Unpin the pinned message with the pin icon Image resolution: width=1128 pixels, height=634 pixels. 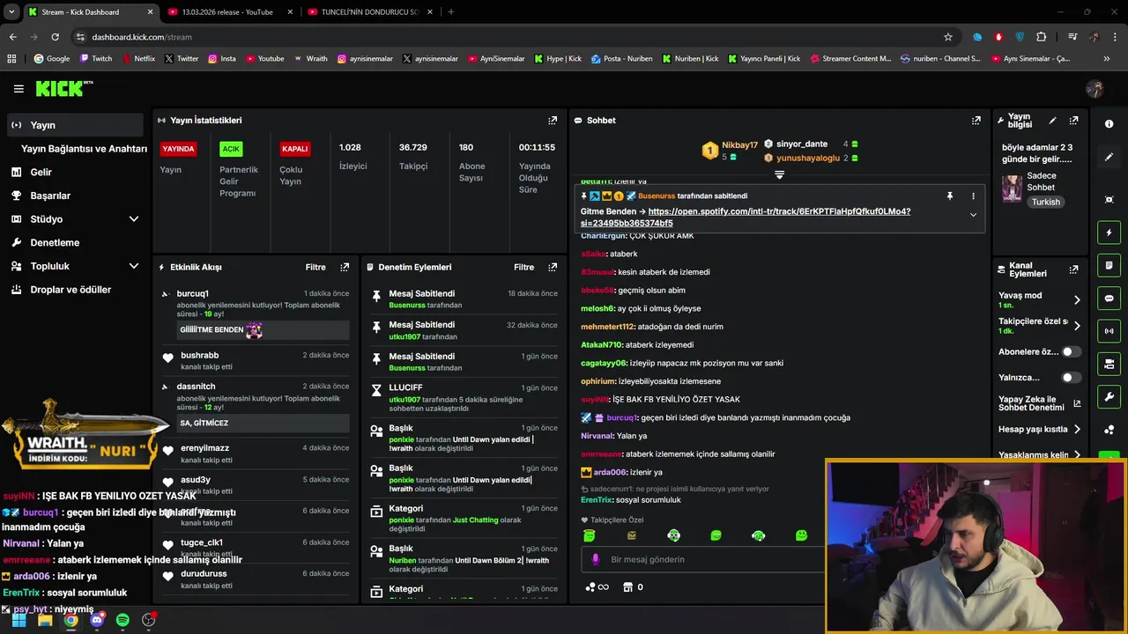[x=950, y=195]
